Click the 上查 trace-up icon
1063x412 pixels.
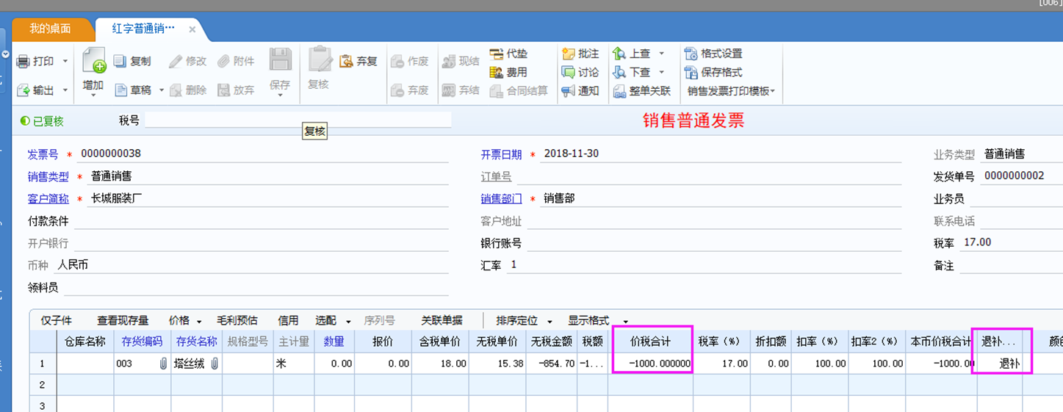[x=619, y=54]
